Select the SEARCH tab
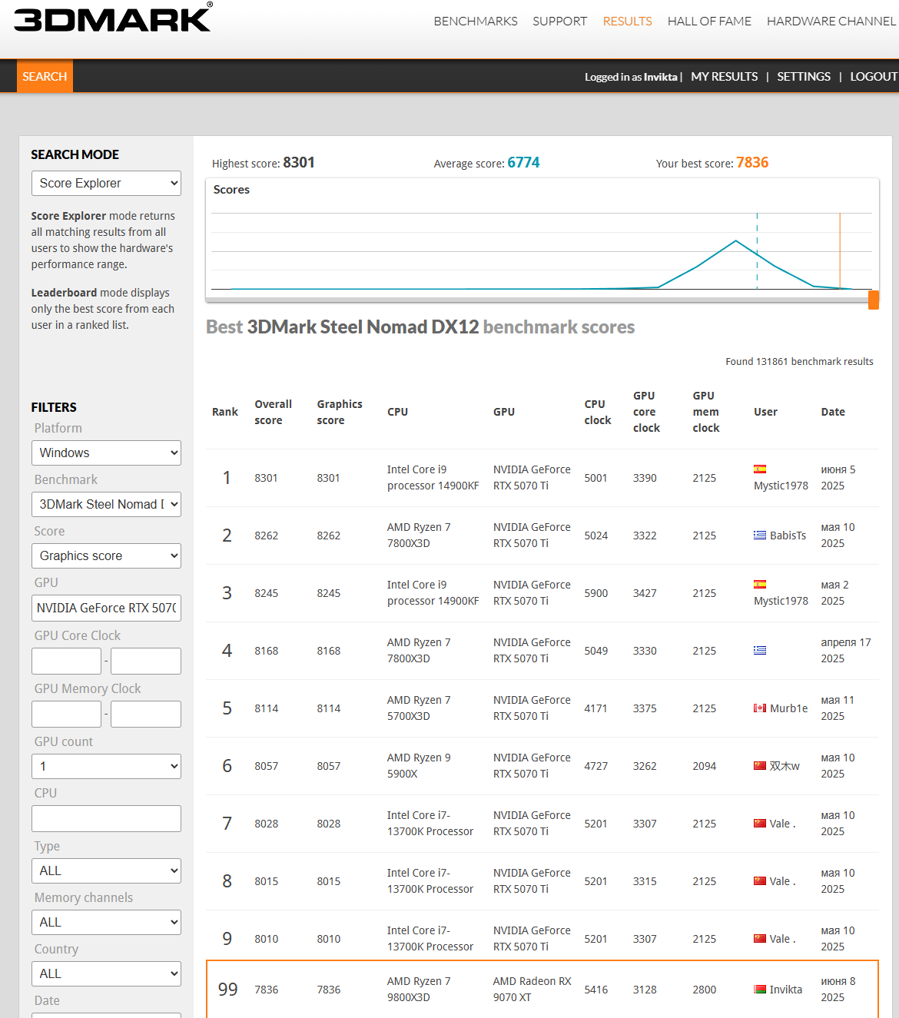Image resolution: width=899 pixels, height=1018 pixels. [45, 76]
